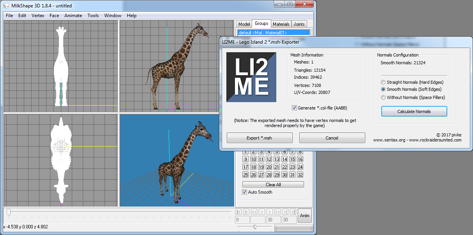Switch to the Groups tab
Screen dimensions: 473x235
click(261, 24)
